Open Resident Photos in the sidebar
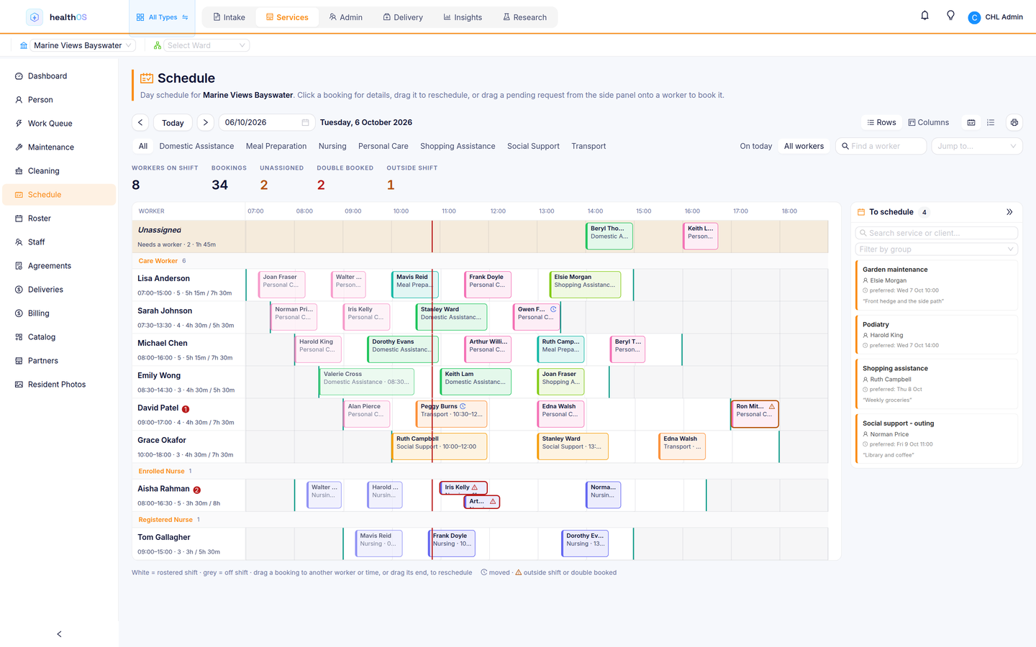The height and width of the screenshot is (647, 1036). click(59, 385)
